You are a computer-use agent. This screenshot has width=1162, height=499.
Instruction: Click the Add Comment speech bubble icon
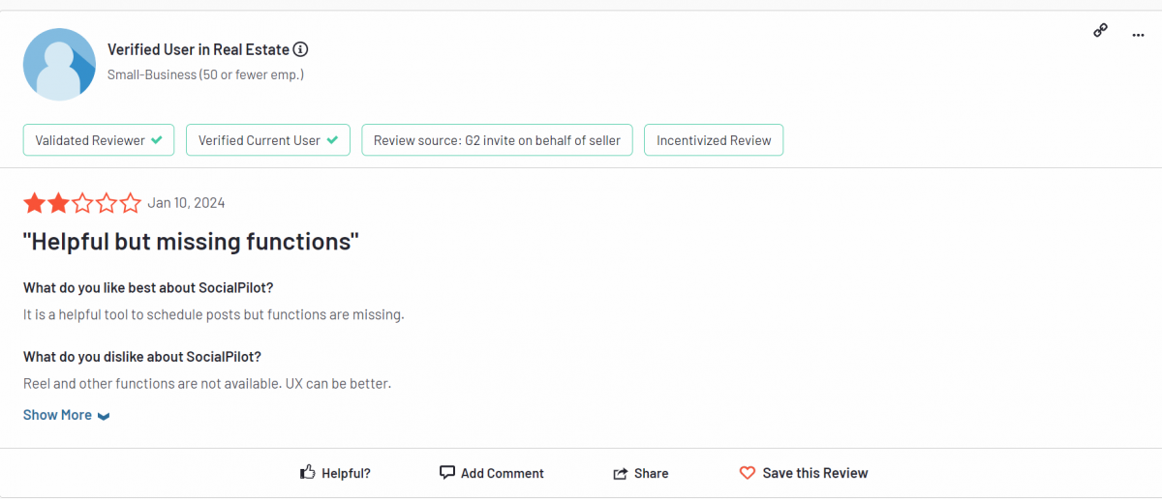point(446,473)
